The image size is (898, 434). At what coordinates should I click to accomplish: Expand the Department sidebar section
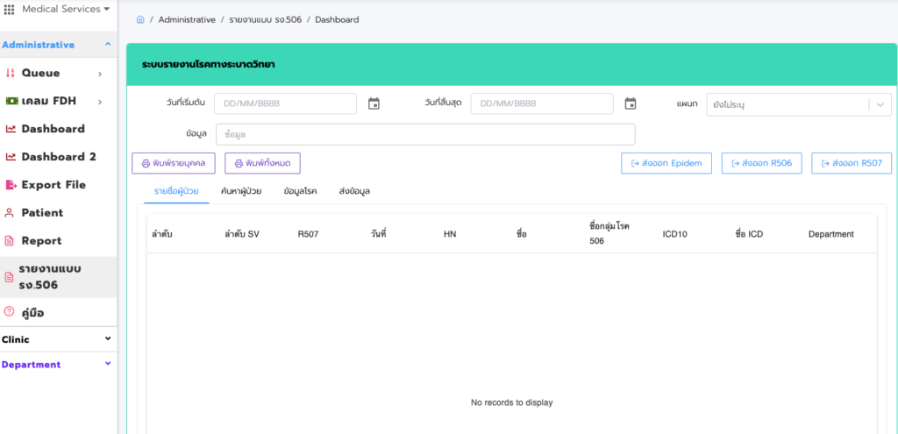click(108, 364)
